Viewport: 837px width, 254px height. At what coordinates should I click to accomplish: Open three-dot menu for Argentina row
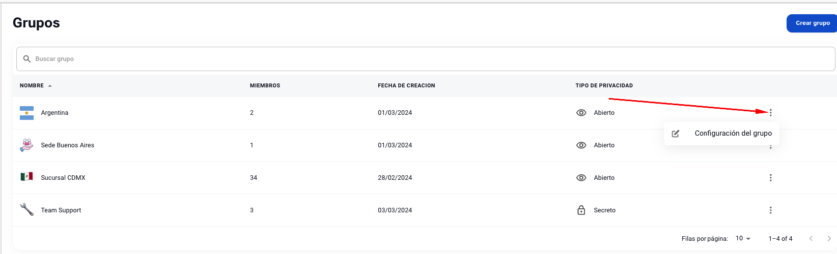click(x=770, y=113)
